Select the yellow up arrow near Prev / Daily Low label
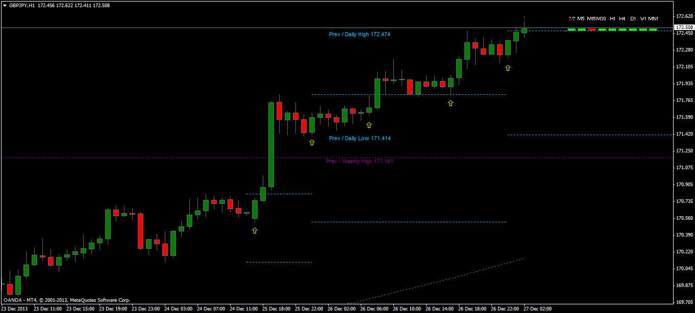 pos(312,143)
